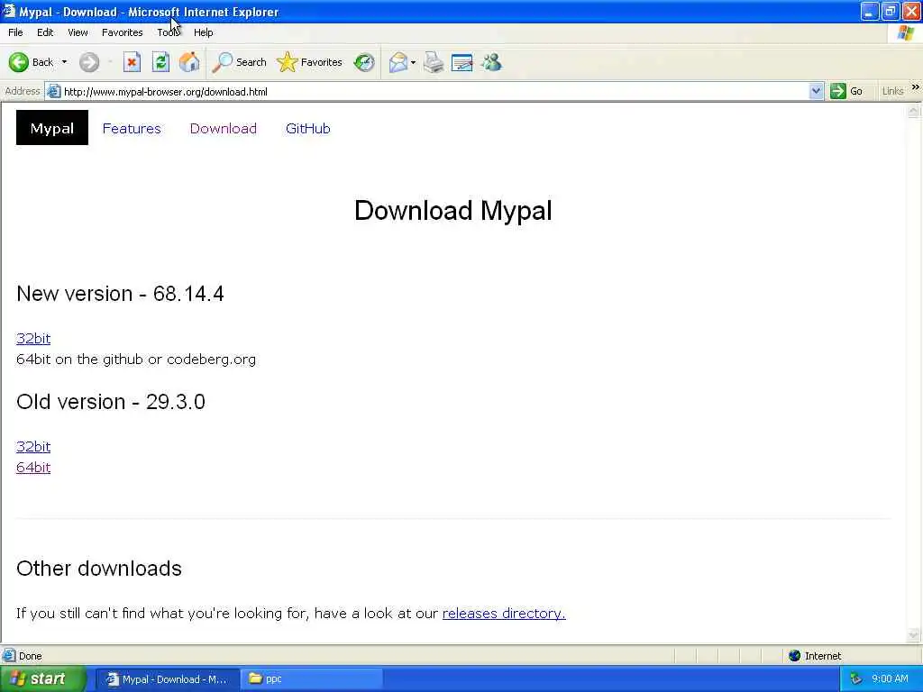
Task: Open the File menu
Action: pos(15,32)
